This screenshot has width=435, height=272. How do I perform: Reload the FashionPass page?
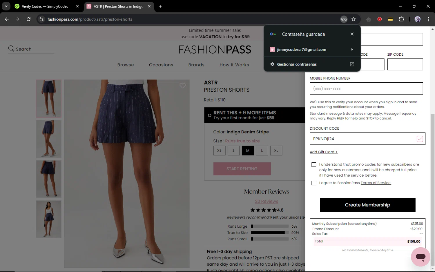tap(28, 19)
